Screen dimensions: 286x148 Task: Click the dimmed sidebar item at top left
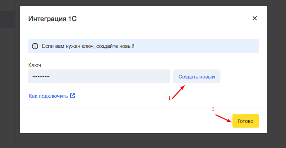coord(7,19)
